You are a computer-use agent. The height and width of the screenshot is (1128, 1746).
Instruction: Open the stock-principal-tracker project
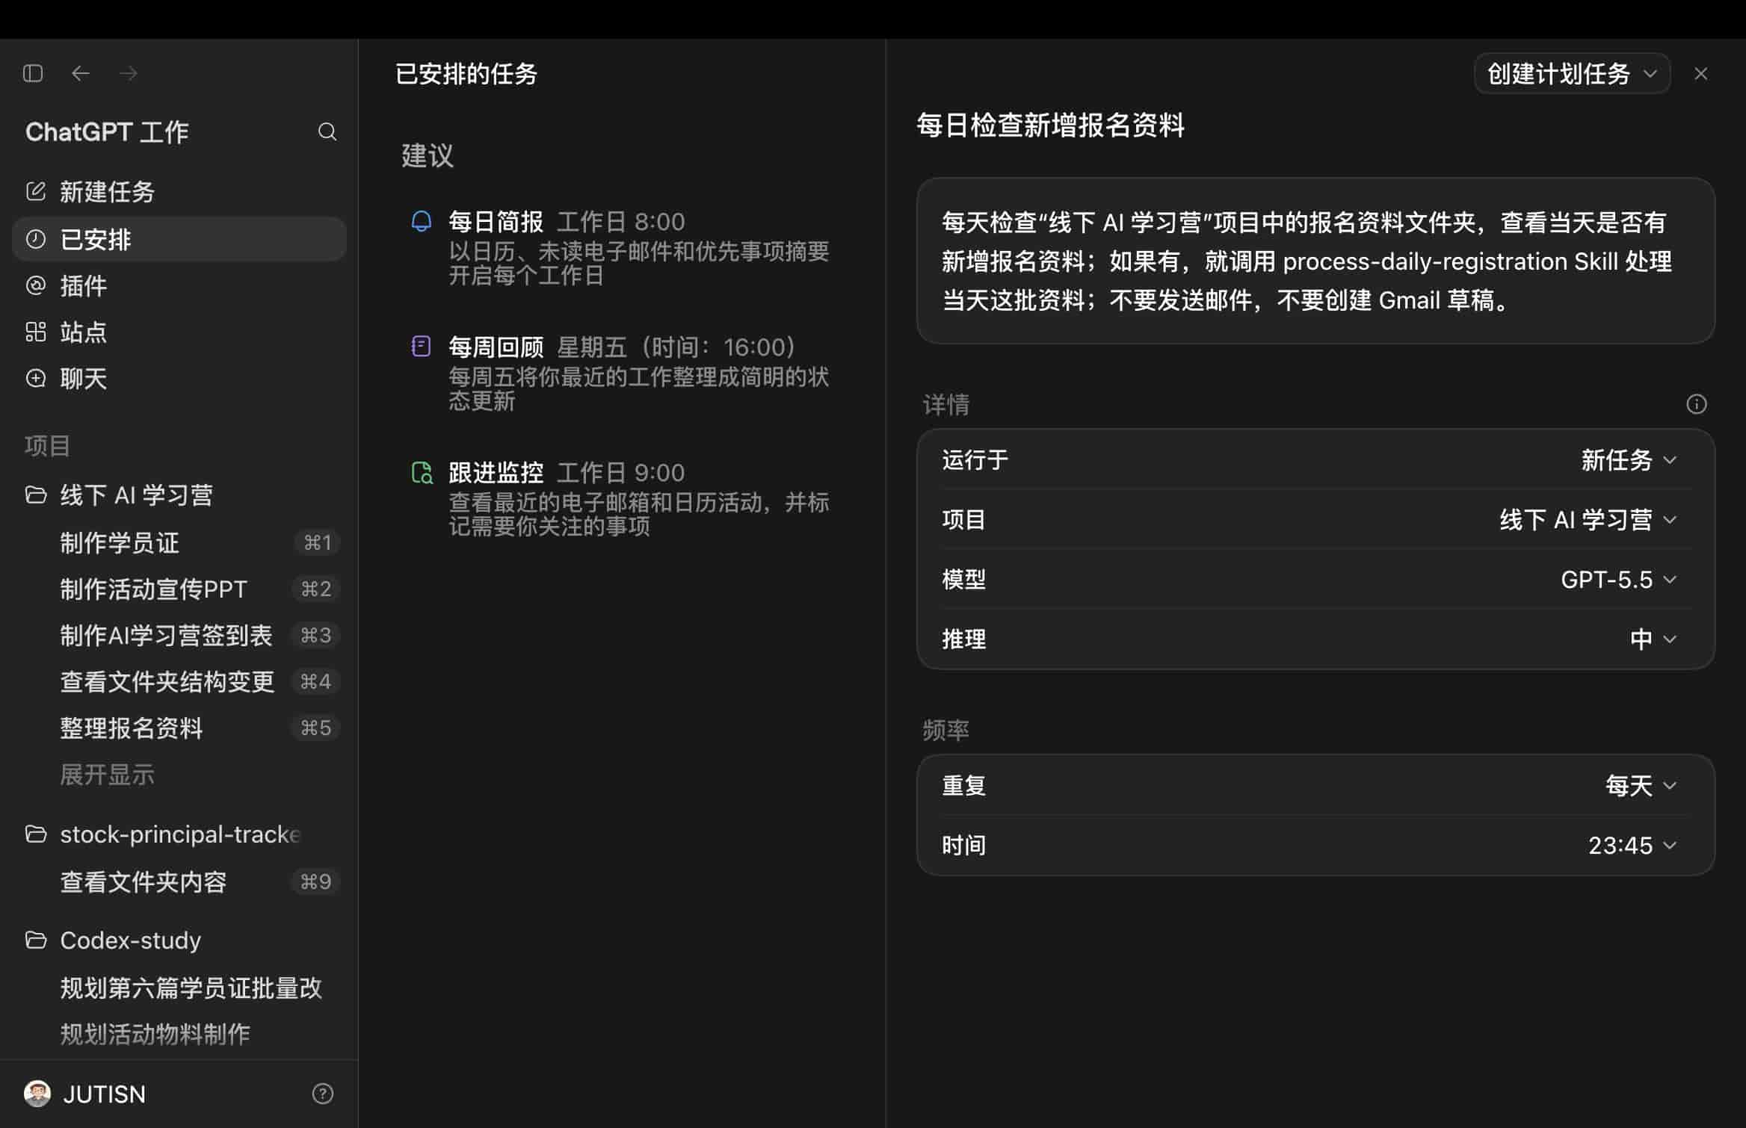[x=179, y=834]
